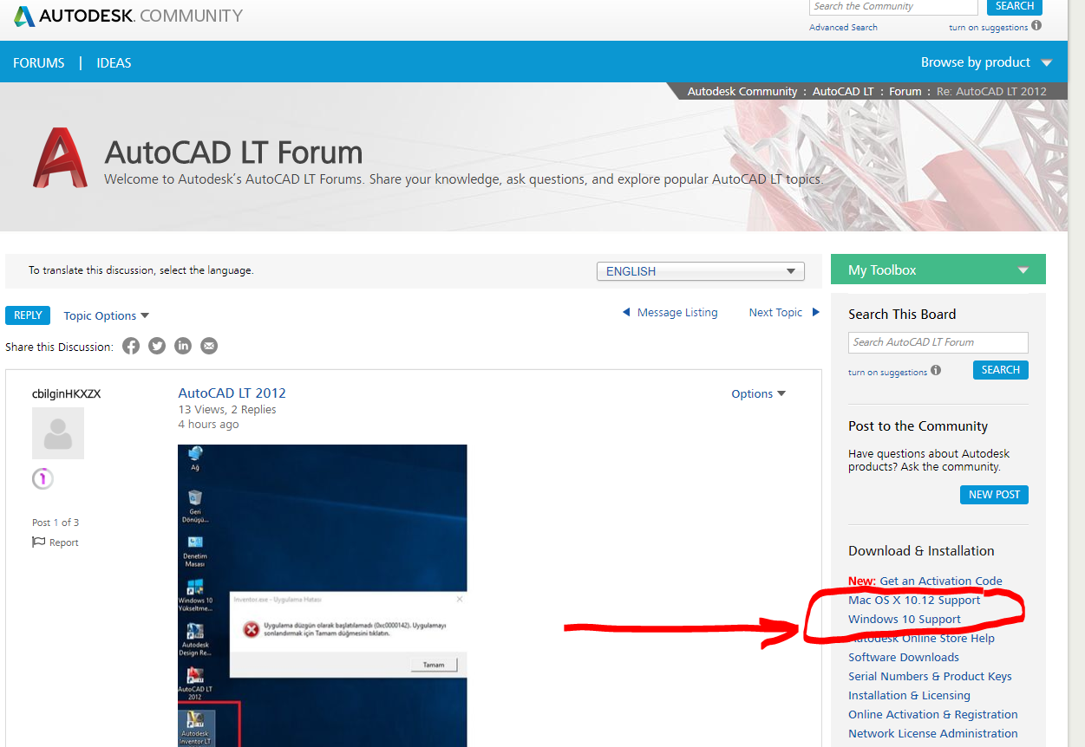
Task: Click the Autodesk Community breadcrumb
Action: [x=742, y=91]
